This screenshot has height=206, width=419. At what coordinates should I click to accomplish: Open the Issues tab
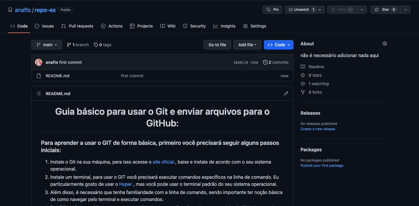pos(44,26)
